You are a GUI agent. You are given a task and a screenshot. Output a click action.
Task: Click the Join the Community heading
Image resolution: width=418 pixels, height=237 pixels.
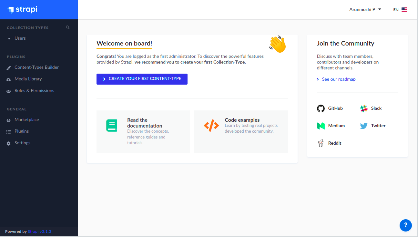point(345,44)
